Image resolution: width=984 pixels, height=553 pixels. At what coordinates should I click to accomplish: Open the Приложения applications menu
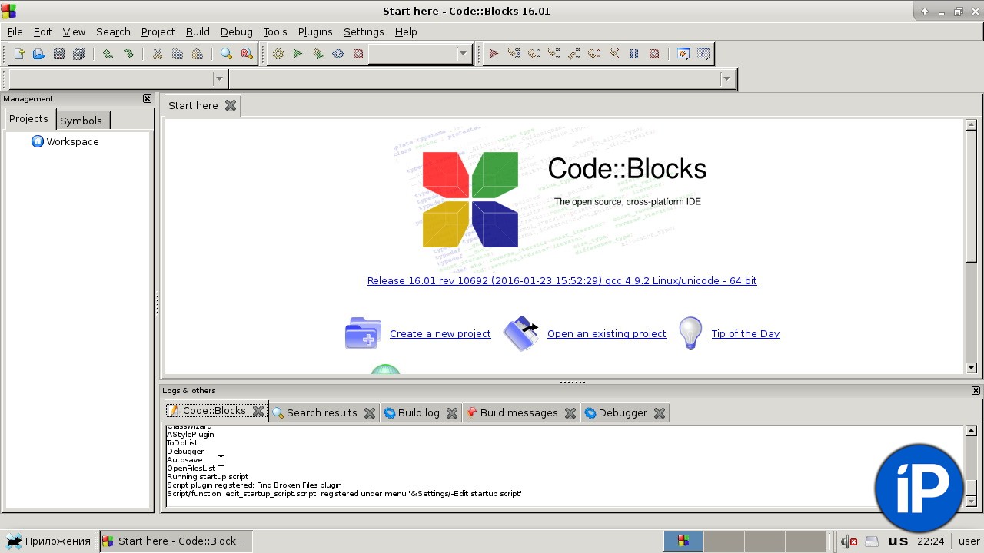click(48, 541)
